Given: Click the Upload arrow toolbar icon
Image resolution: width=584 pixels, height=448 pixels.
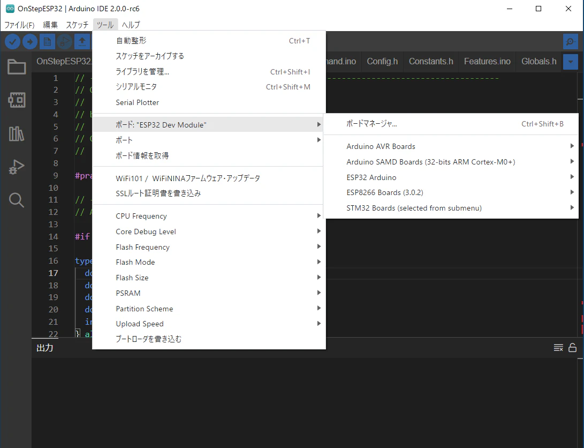Looking at the screenshot, I should 30,41.
